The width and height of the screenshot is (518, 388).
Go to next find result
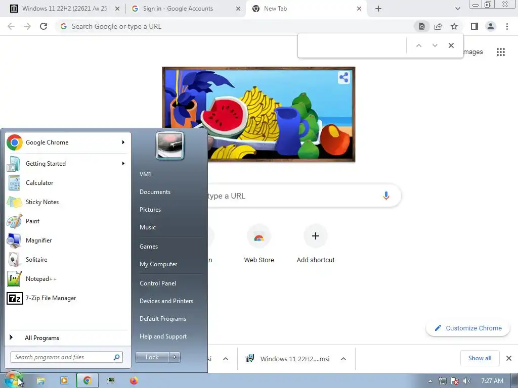[435, 45]
